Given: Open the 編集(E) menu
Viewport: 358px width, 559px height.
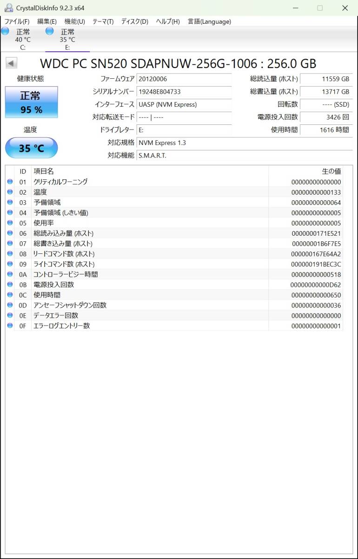Looking at the screenshot, I should pos(47,21).
